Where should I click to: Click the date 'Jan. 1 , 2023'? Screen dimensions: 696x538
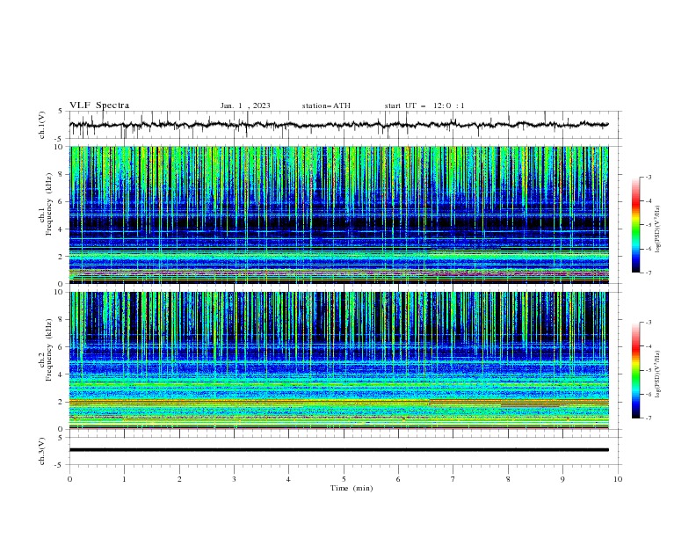pos(245,105)
